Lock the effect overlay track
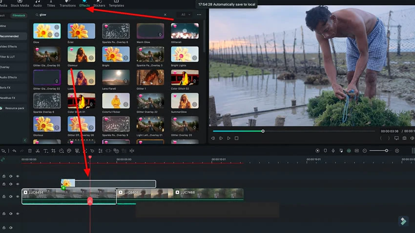This screenshot has width=415, height=233. coord(4,184)
